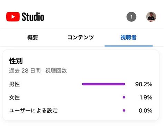Click the purple dot for 女性
The width and height of the screenshot is (164, 127).
tap(124, 97)
